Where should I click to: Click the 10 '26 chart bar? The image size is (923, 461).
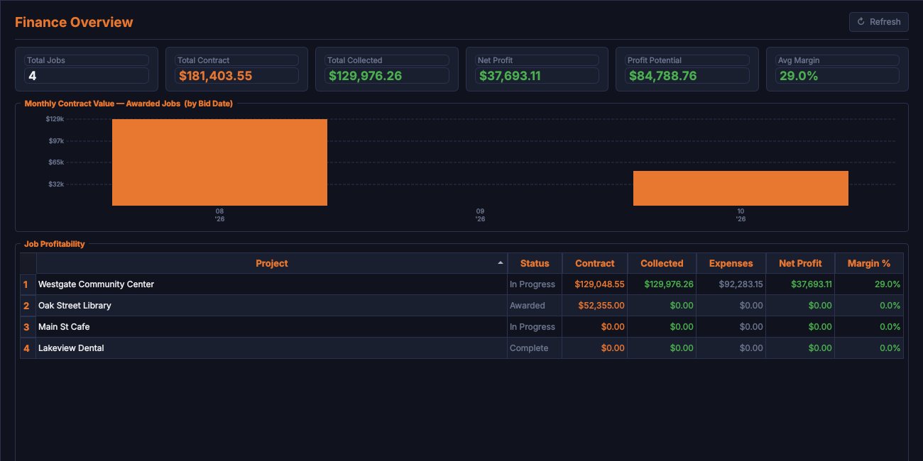(x=741, y=189)
